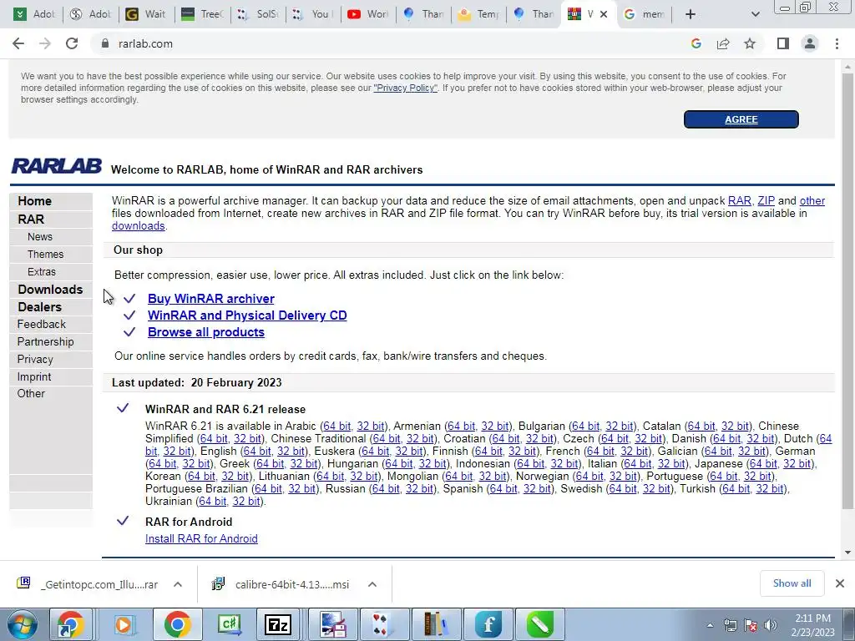Click the Google icon in address bar

[x=696, y=43]
